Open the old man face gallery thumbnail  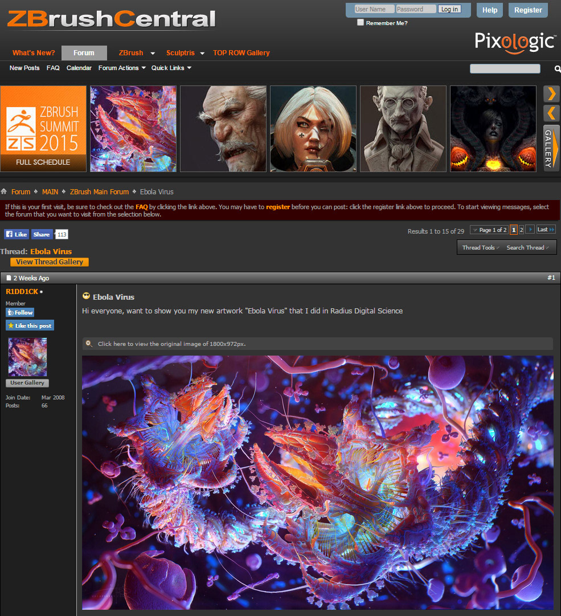point(223,129)
